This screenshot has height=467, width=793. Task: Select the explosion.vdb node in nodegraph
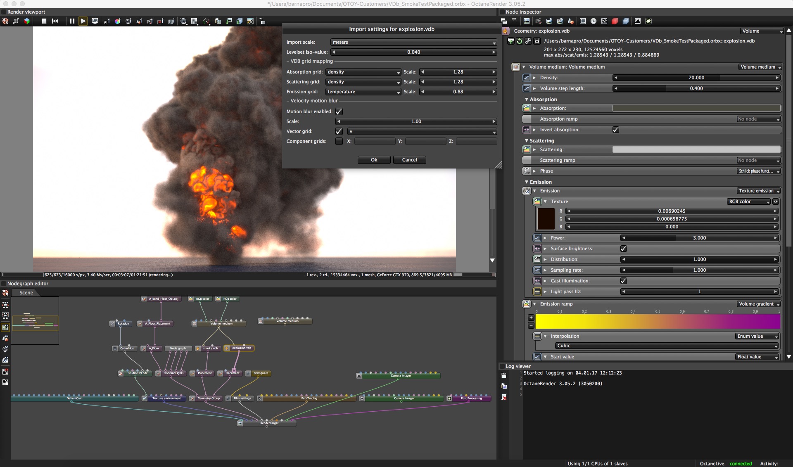coord(241,348)
